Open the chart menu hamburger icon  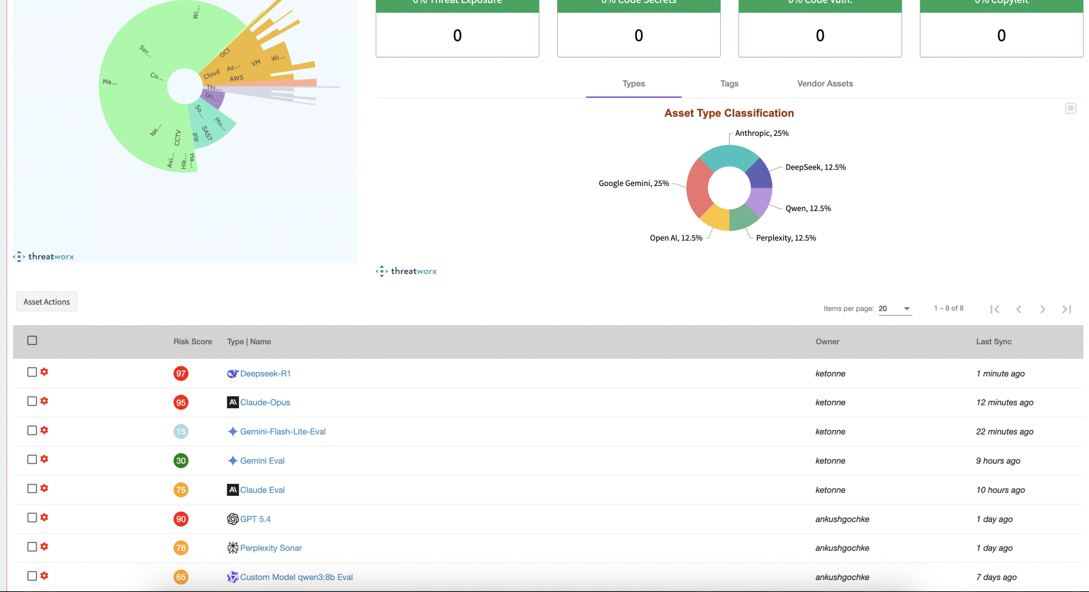1070,109
